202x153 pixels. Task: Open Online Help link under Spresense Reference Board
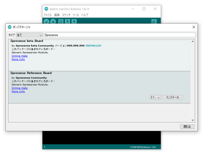point(20,88)
